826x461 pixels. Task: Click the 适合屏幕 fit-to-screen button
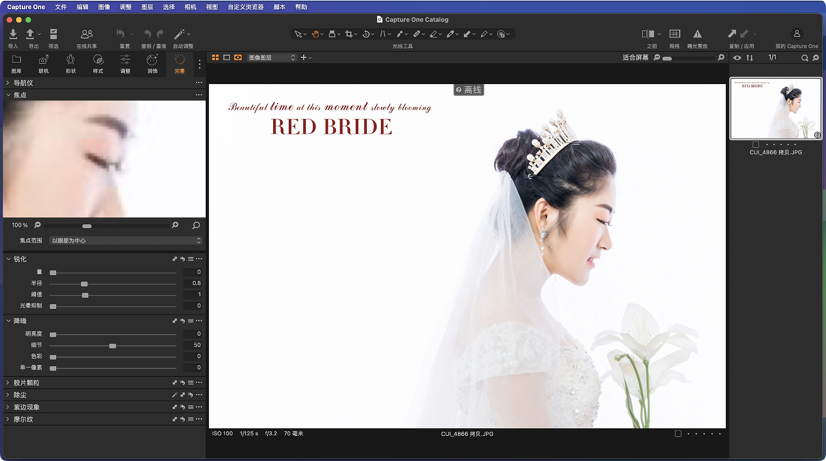click(635, 58)
